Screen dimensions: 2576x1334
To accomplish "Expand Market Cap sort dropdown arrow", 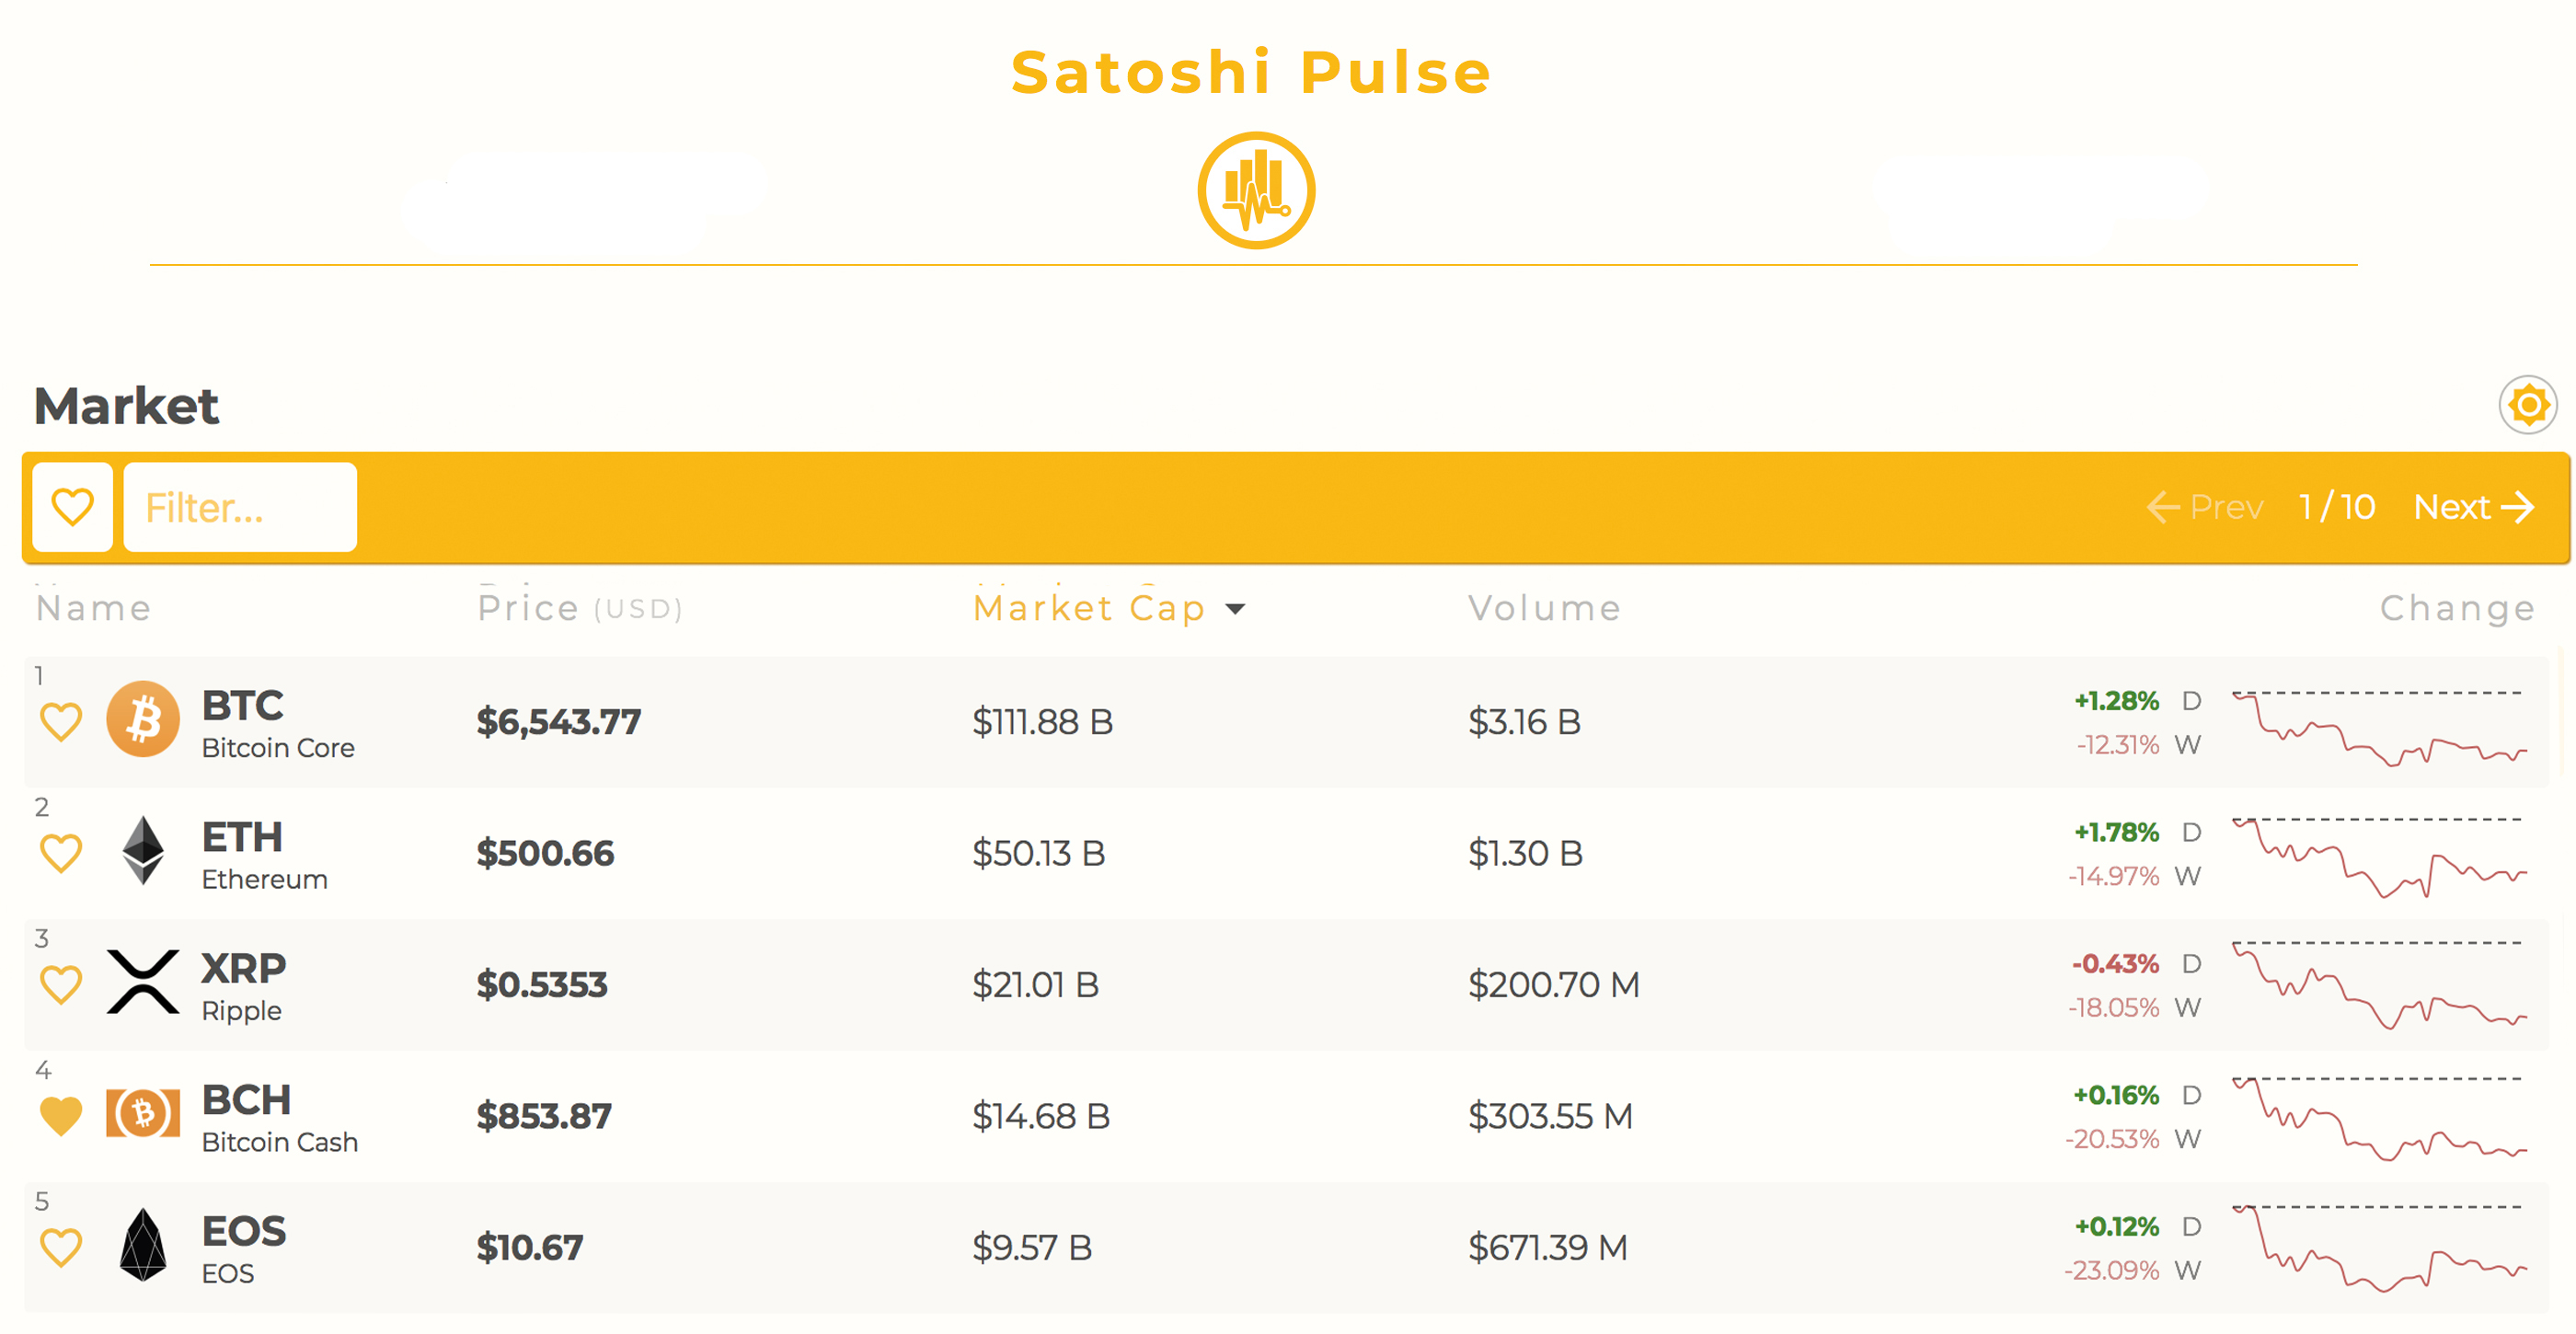I will click(x=1236, y=609).
